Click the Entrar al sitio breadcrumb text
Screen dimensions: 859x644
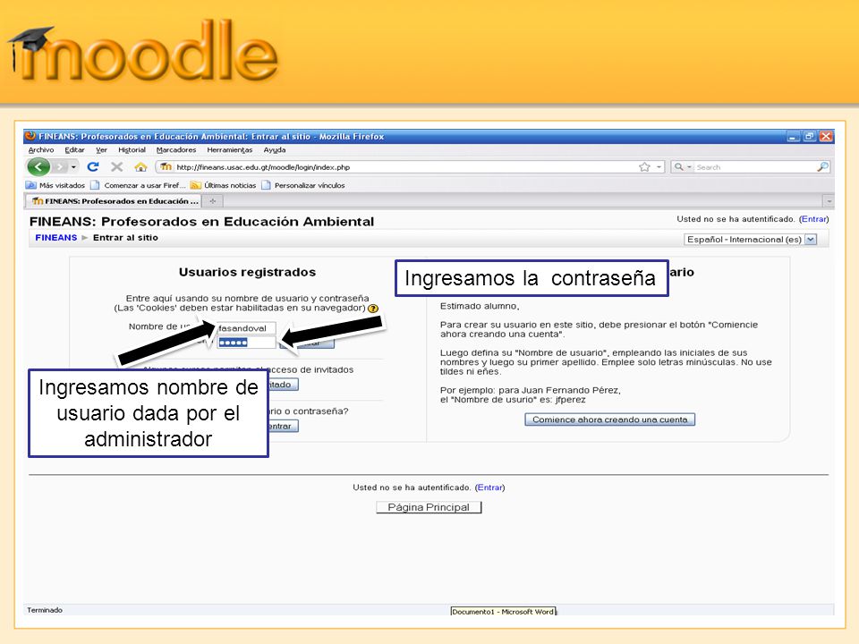[125, 238]
